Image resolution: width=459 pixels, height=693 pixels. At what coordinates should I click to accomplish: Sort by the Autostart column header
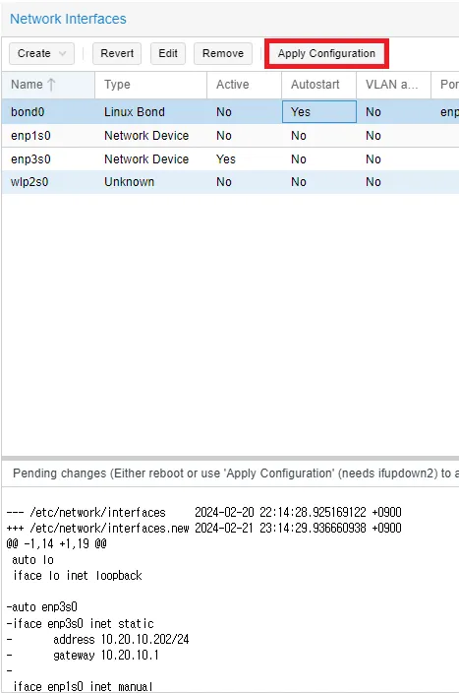tap(318, 85)
